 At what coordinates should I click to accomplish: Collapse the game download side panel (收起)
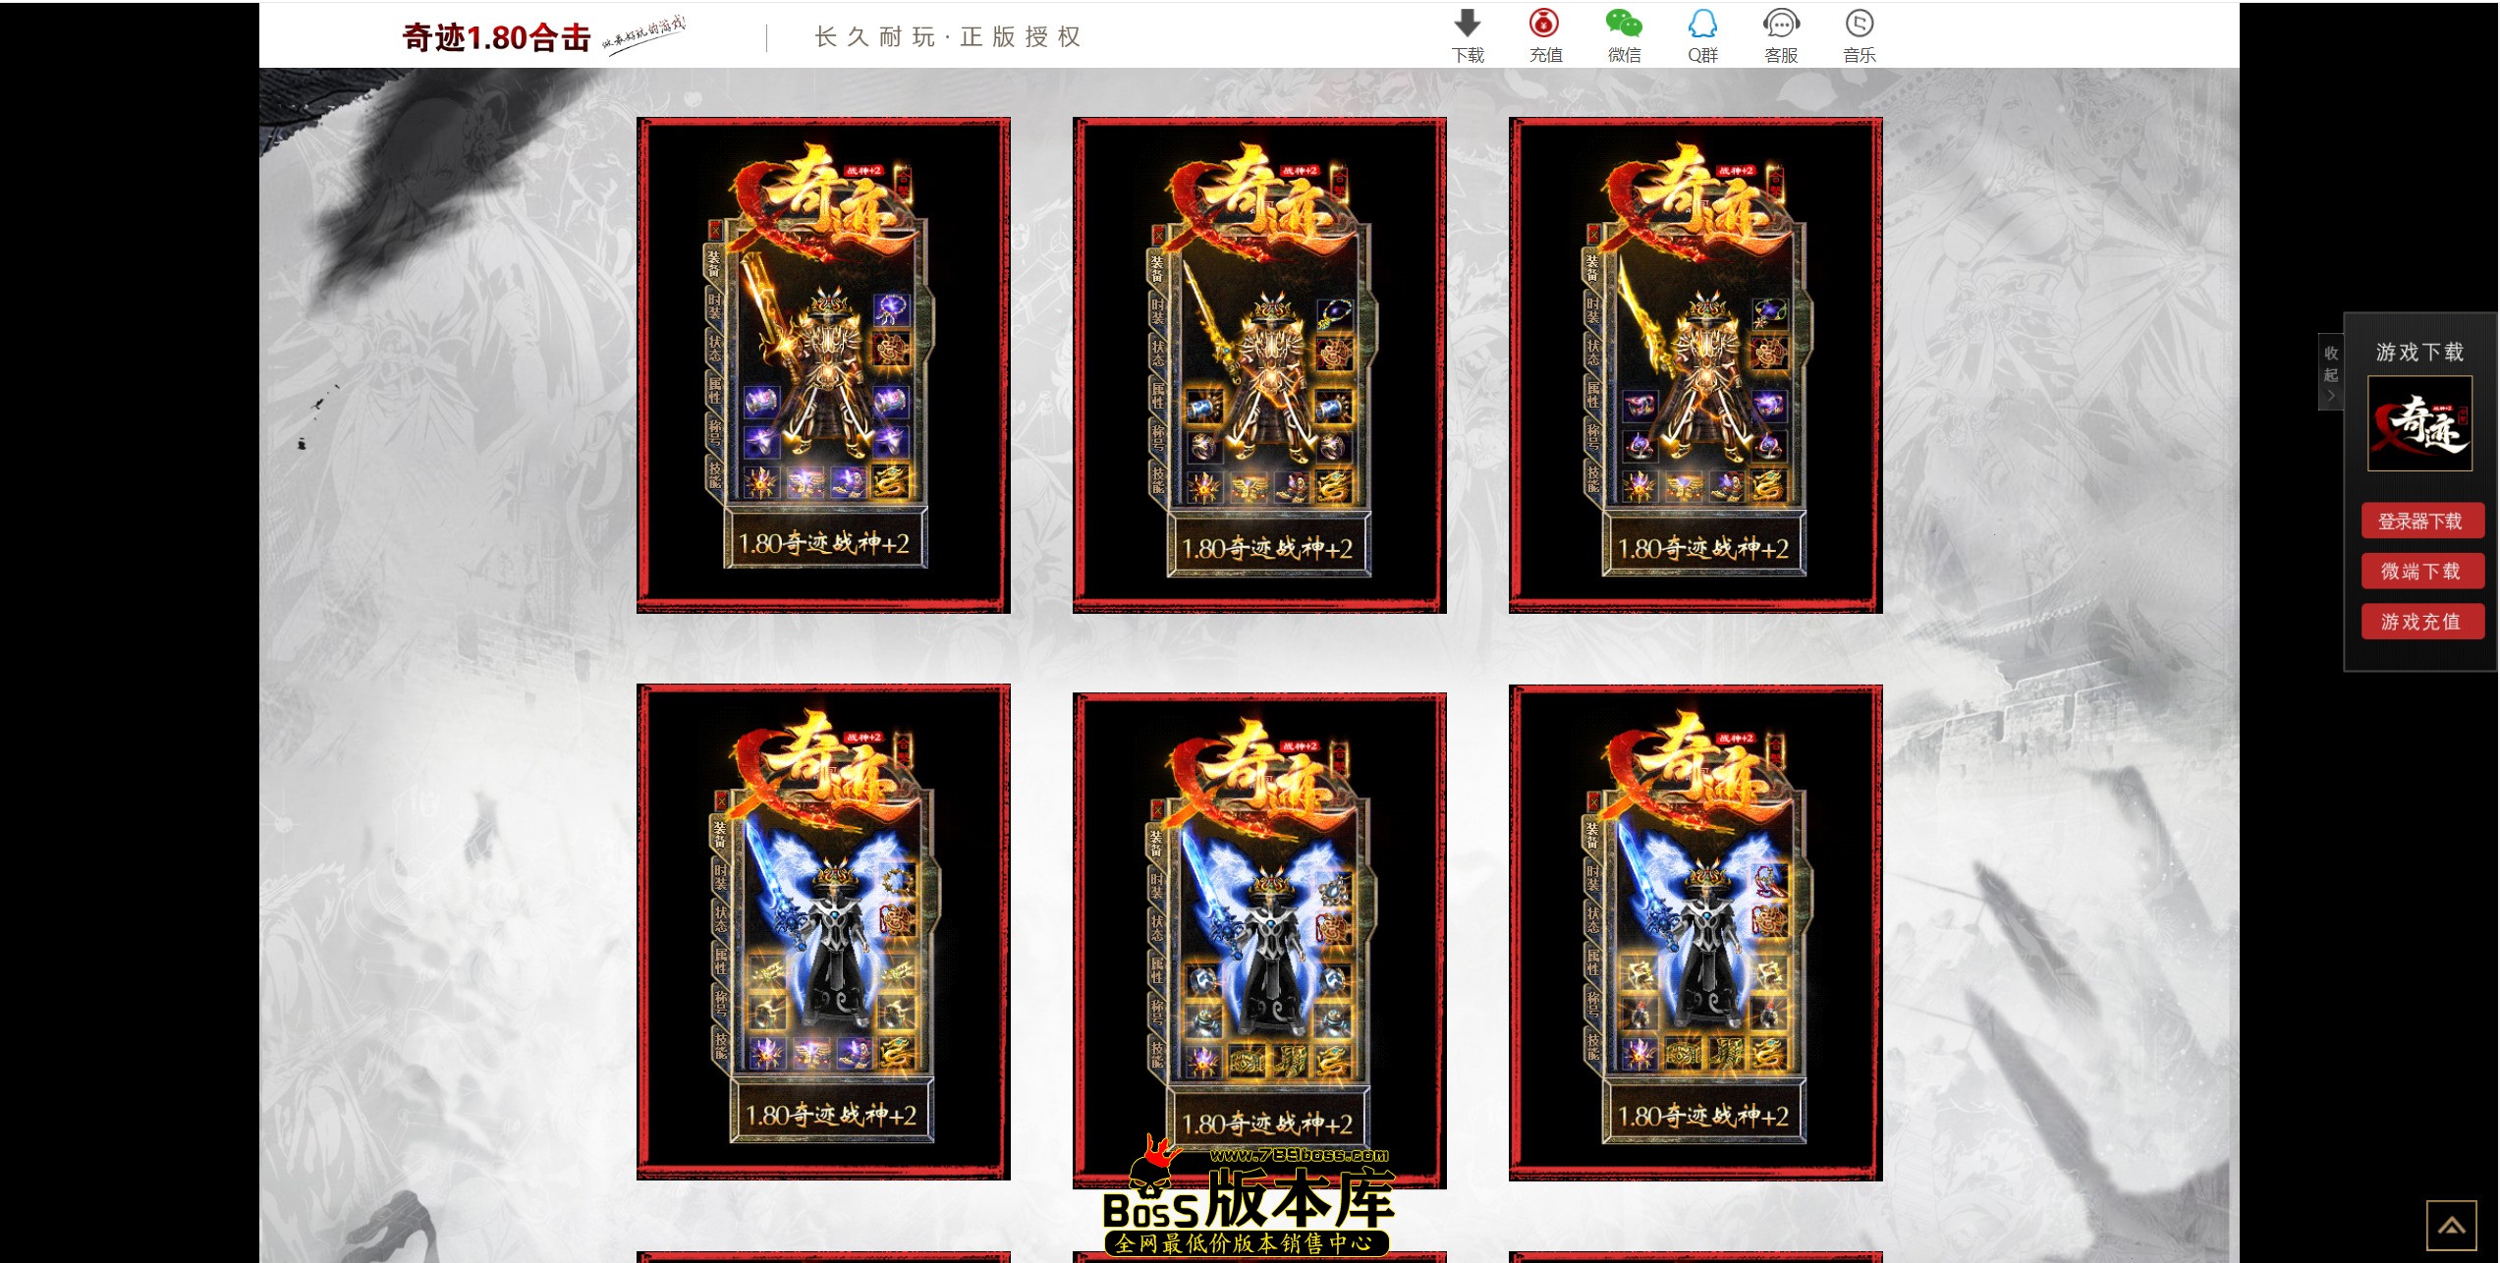pos(2330,373)
